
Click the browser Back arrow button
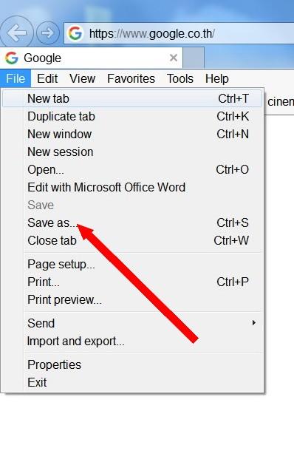(x=16, y=33)
